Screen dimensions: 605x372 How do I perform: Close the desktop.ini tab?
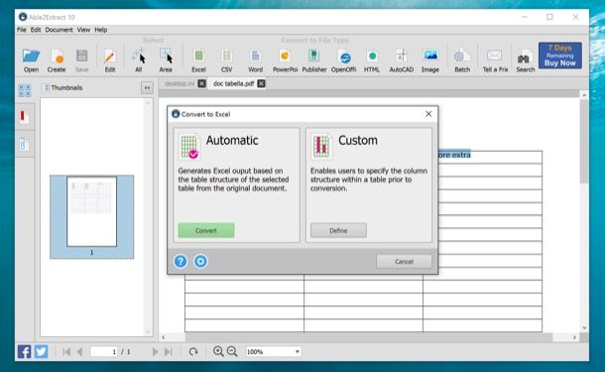click(x=201, y=83)
